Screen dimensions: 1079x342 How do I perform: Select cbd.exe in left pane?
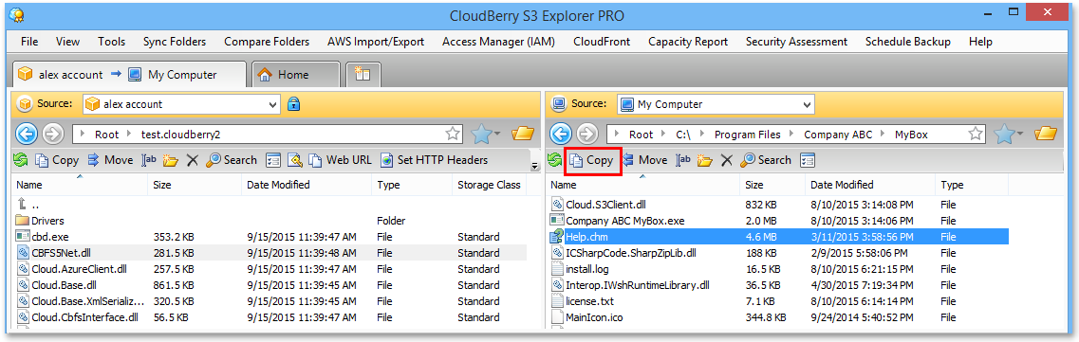coord(270,237)
